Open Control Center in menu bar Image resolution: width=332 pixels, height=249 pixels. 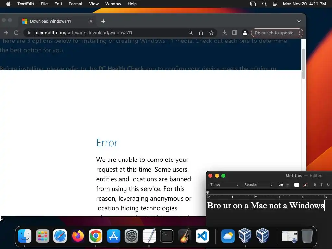click(x=275, y=4)
